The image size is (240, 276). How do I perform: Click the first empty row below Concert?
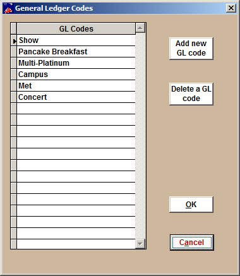coord(76,109)
